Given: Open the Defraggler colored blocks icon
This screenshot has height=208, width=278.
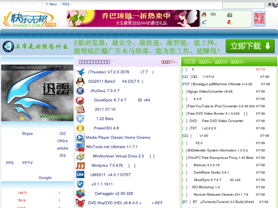Looking at the screenshot, I should [x=80, y=193].
